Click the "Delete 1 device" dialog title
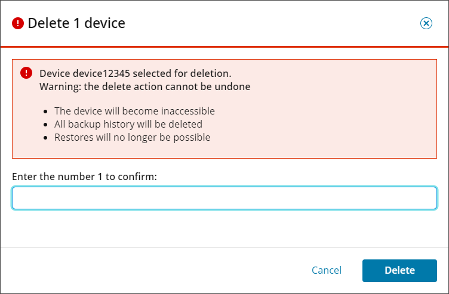The image size is (449, 294). point(76,24)
